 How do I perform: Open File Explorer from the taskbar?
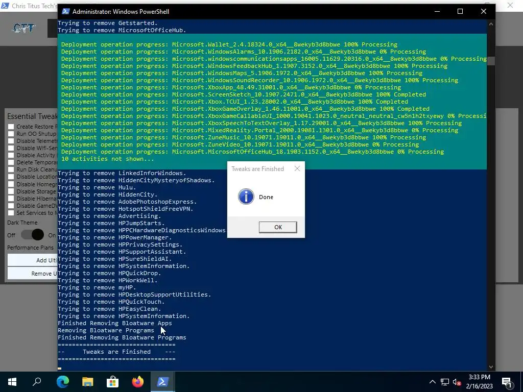pos(87,382)
